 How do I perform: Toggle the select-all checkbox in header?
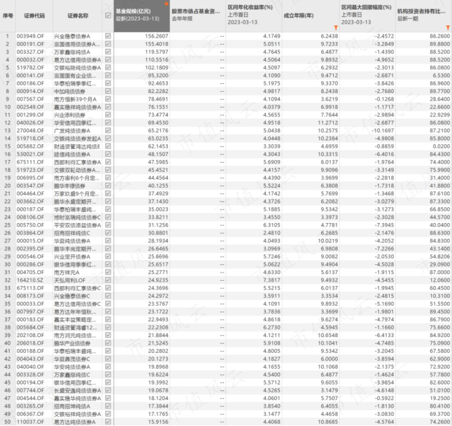point(108,16)
